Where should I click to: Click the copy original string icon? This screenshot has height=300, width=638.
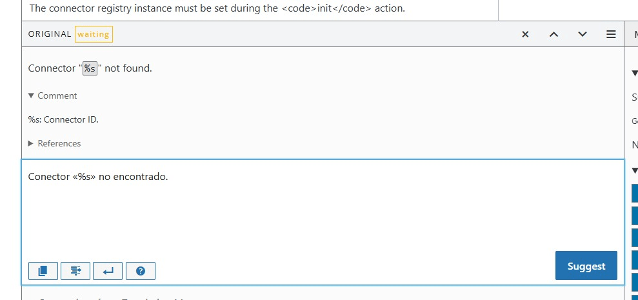[x=43, y=271]
